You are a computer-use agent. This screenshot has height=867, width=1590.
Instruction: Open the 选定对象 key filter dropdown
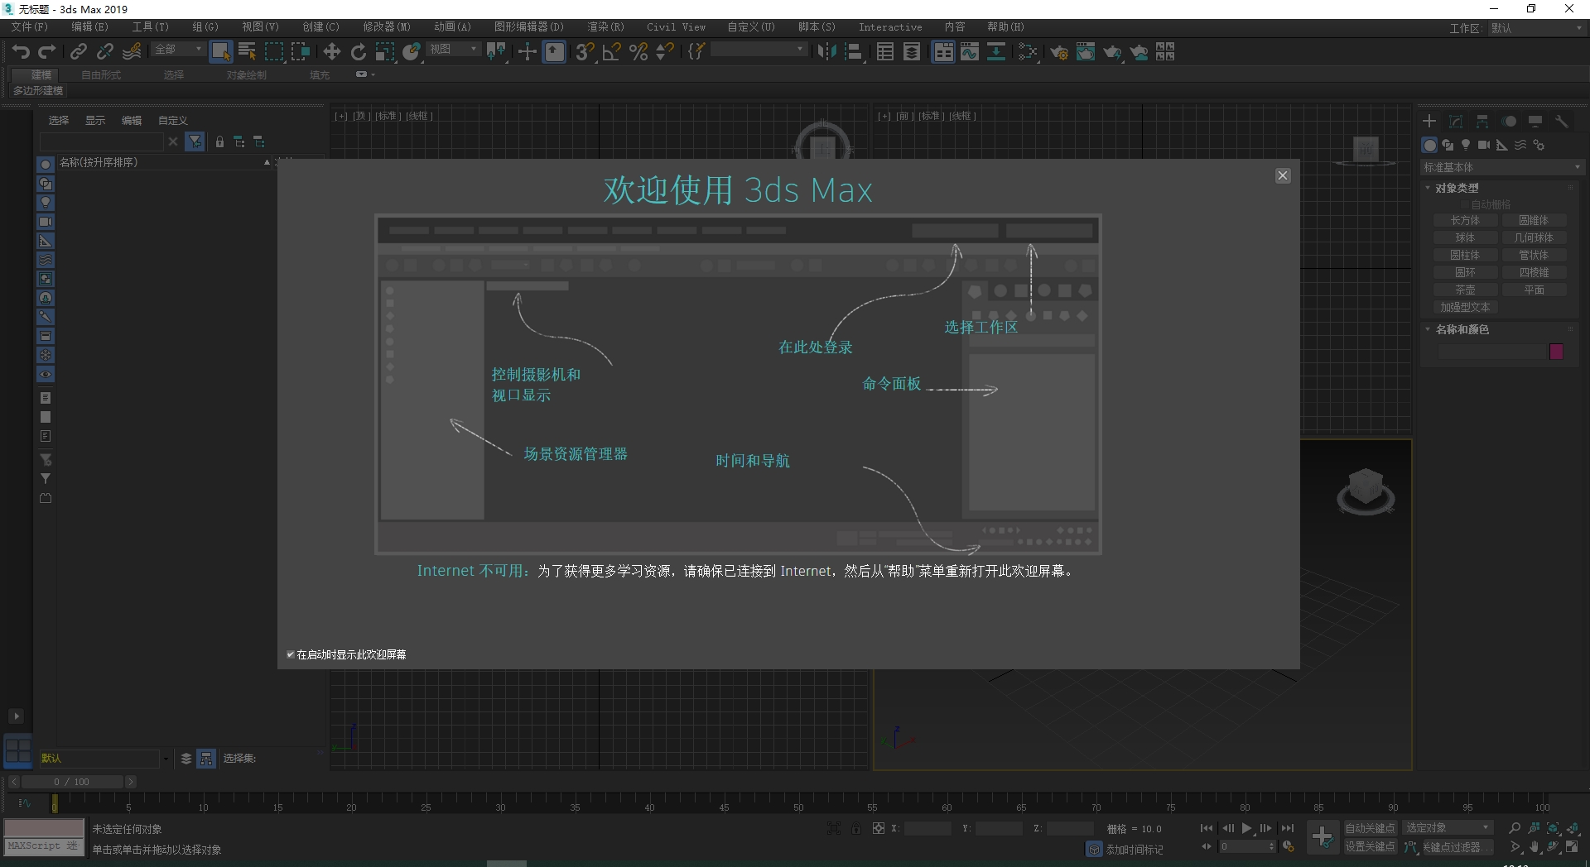(x=1447, y=828)
